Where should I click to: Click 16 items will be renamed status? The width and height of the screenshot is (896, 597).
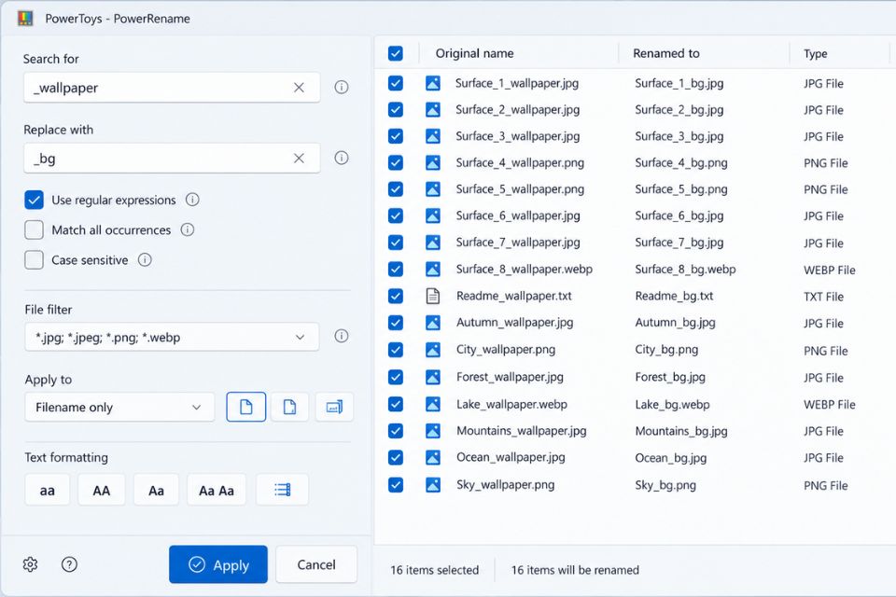coord(575,570)
